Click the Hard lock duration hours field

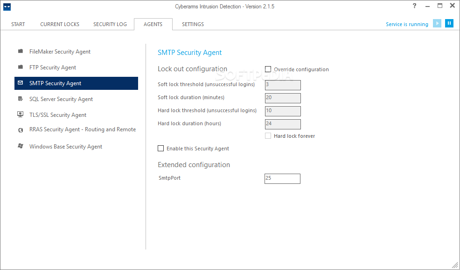pyautogui.click(x=283, y=124)
